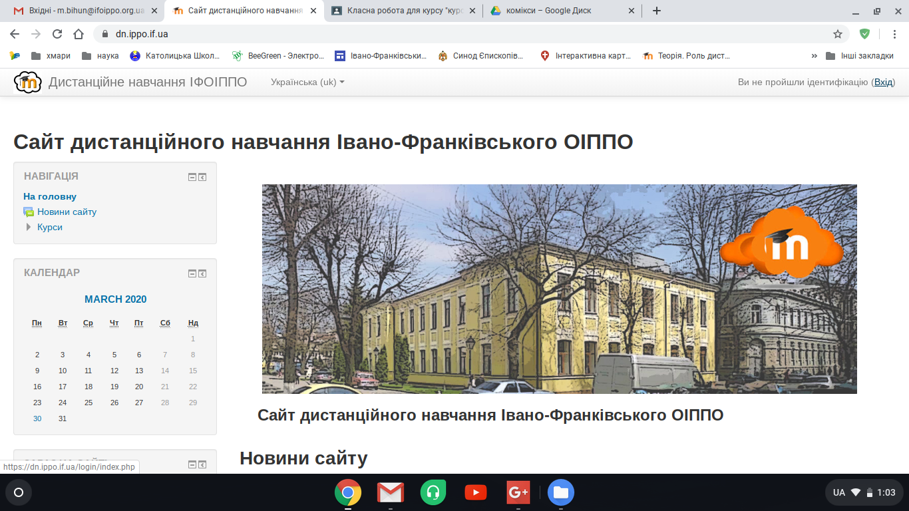Image resolution: width=909 pixels, height=511 pixels.
Task: Open the ChromeOS launcher circle button
Action: [x=19, y=492]
